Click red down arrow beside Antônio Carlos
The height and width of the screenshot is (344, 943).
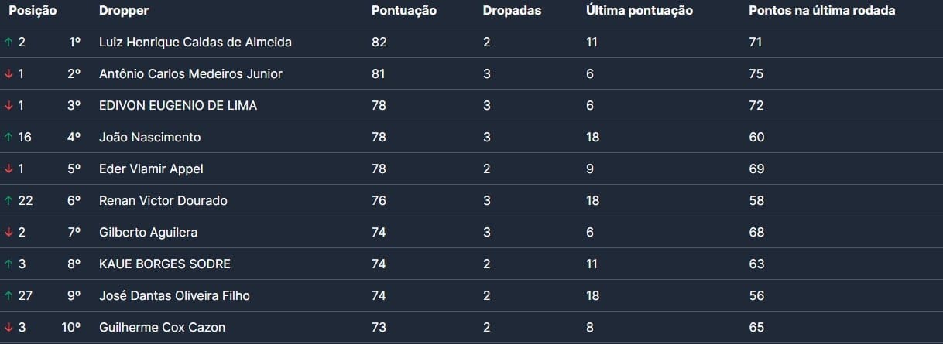click(9, 73)
